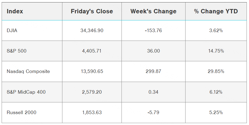This screenshot has width=249, height=125.
Task: Click the Index column header
Action: tap(15, 11)
